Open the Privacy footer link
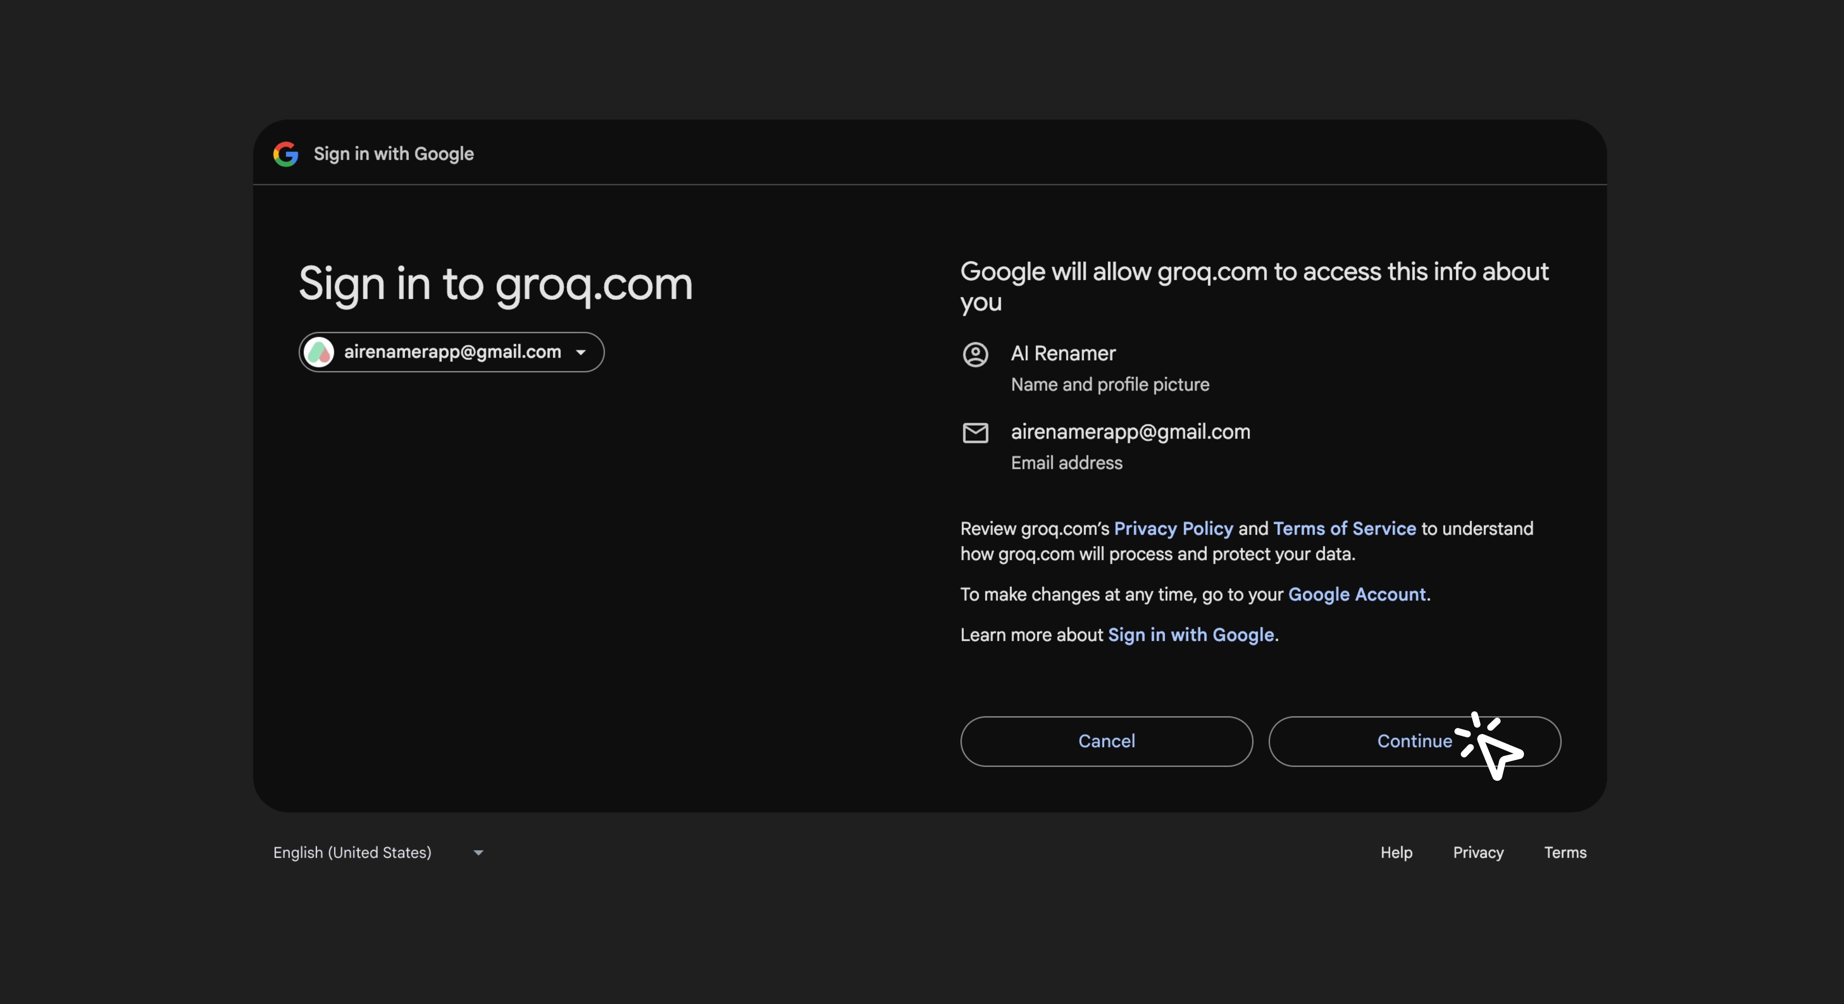Viewport: 1844px width, 1004px height. pos(1477,852)
